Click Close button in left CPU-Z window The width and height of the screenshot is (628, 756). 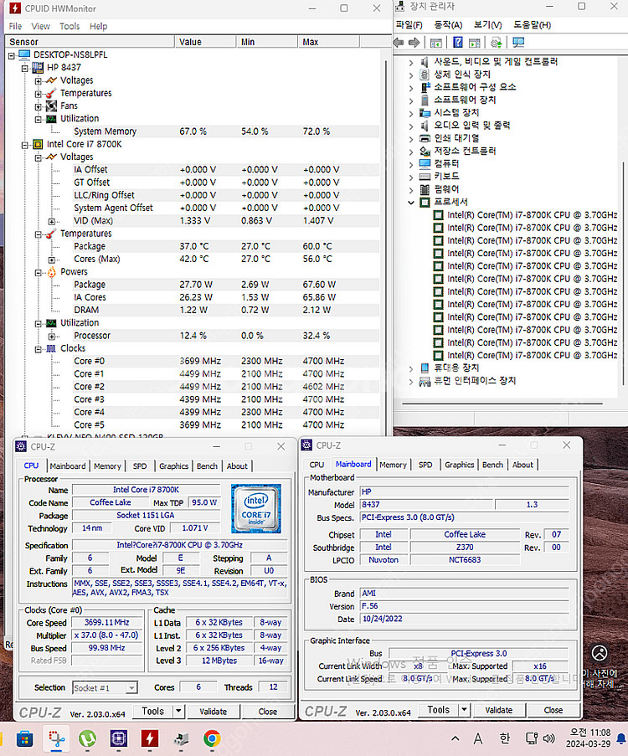coord(268,712)
